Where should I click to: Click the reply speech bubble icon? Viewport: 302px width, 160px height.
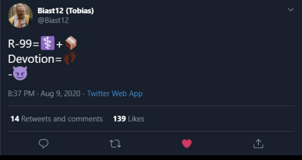tap(43, 144)
